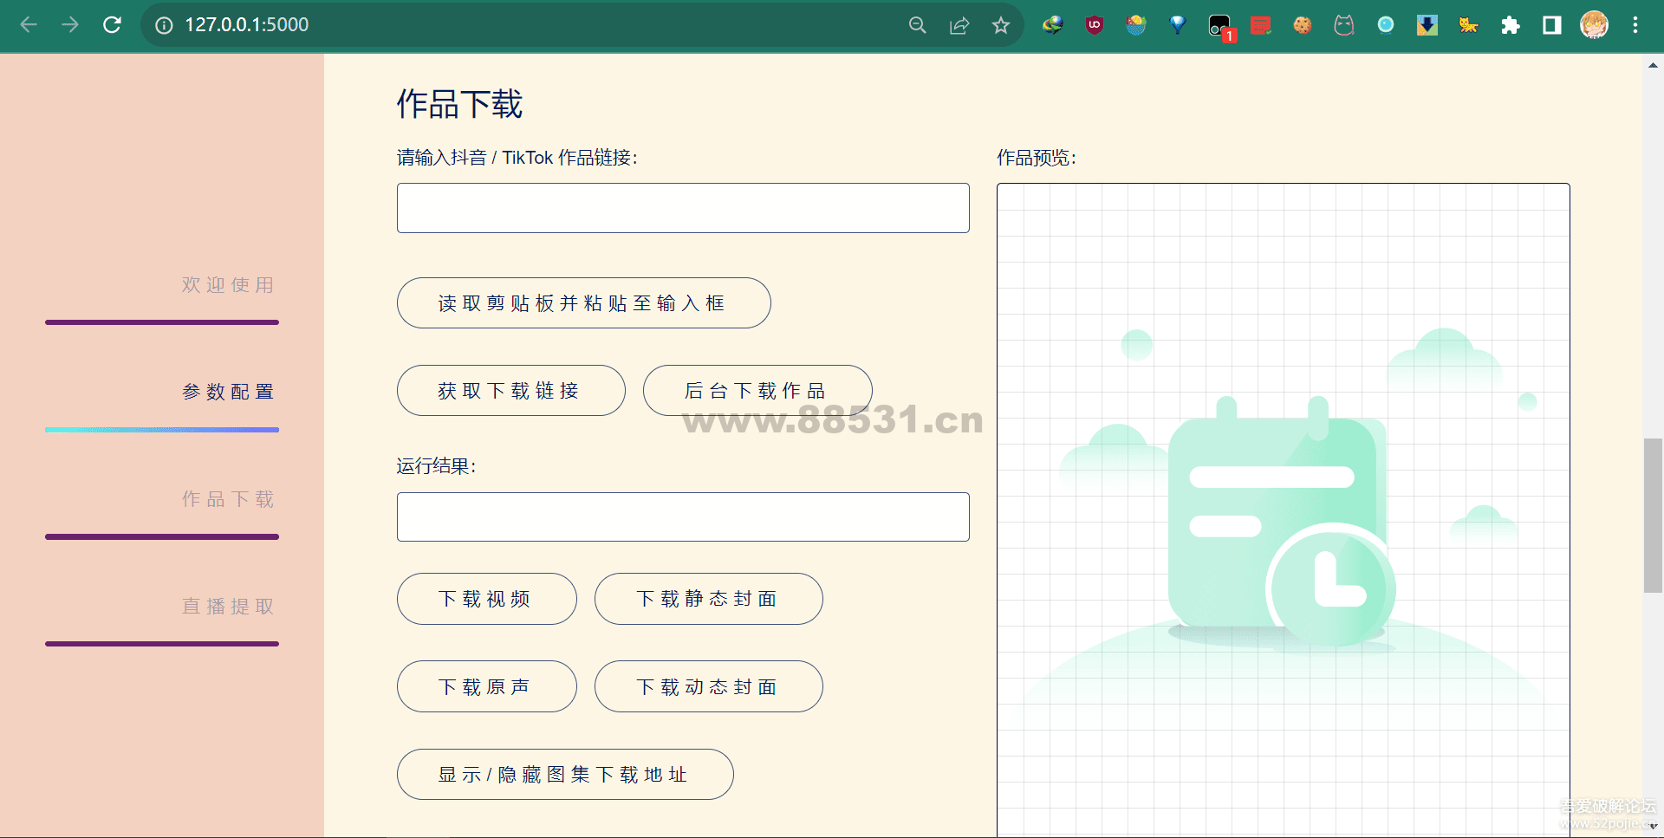
Task: Open the user profile avatar
Action: (x=1594, y=25)
